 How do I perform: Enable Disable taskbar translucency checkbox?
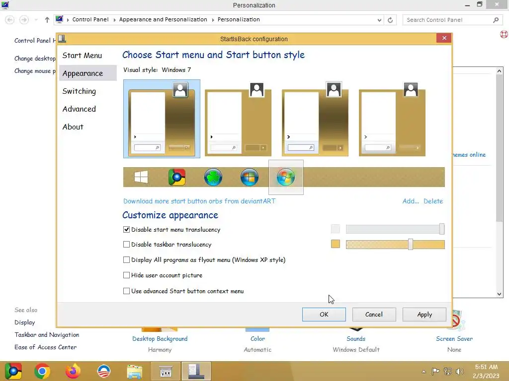pos(127,244)
